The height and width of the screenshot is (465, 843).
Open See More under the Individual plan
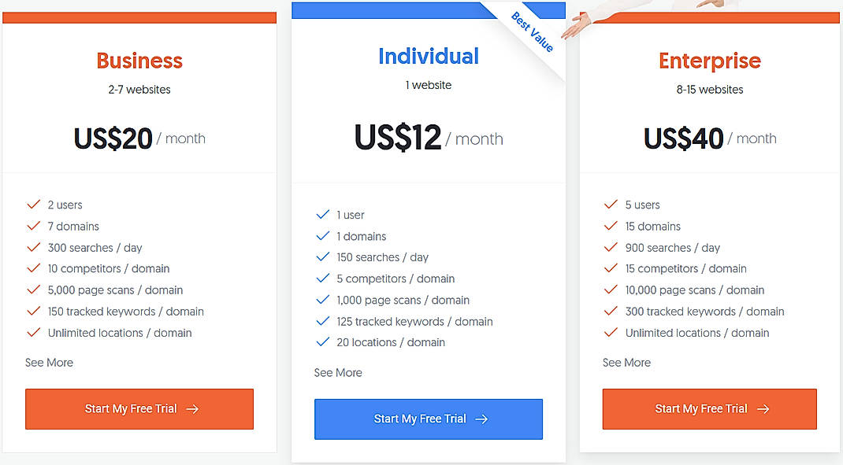(x=338, y=372)
